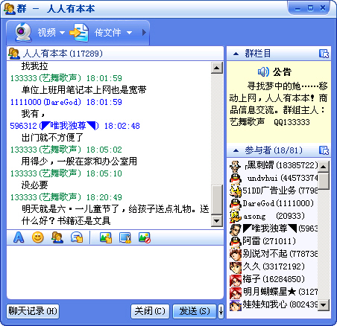
Task: Collapse the 群栏目 section
Action: pos(236,54)
